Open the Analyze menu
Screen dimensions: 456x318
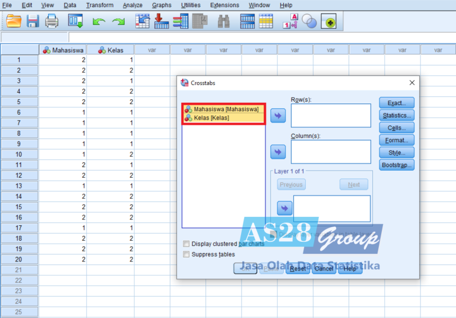coord(132,5)
